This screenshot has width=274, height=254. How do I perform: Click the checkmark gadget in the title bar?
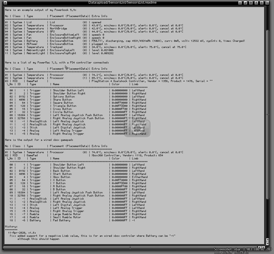tap(245, 3)
